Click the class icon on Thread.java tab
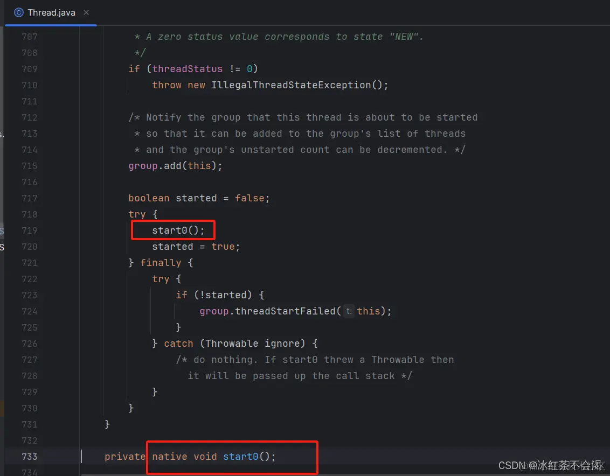Viewport: 610px width, 476px height. click(x=19, y=12)
